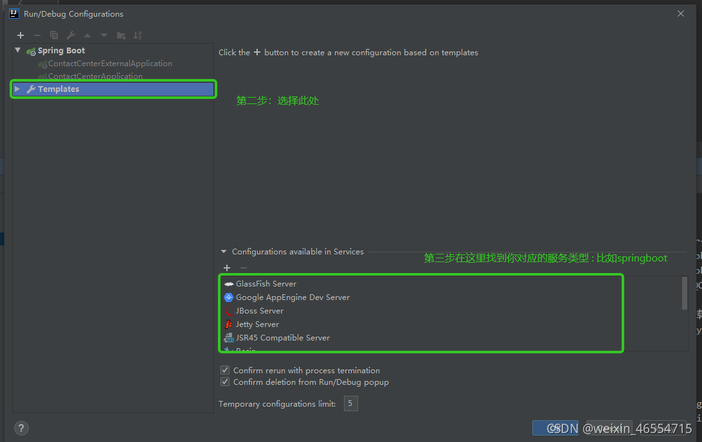Add a new configuration with the toolbar plus icon
The width and height of the screenshot is (702, 442).
point(21,35)
